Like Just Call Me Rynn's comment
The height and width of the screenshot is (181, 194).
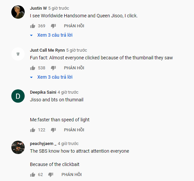point(33,68)
